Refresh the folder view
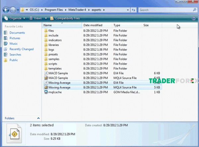 click(x=133, y=10)
